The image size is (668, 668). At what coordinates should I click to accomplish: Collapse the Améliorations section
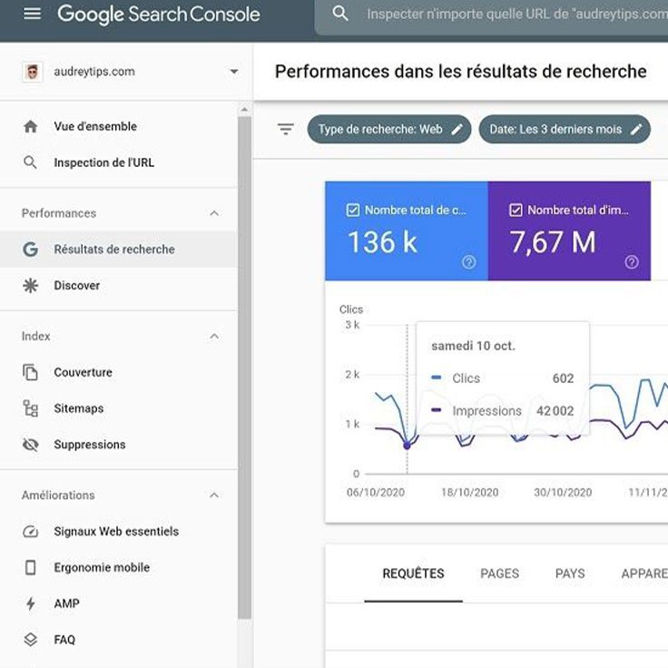pos(214,496)
